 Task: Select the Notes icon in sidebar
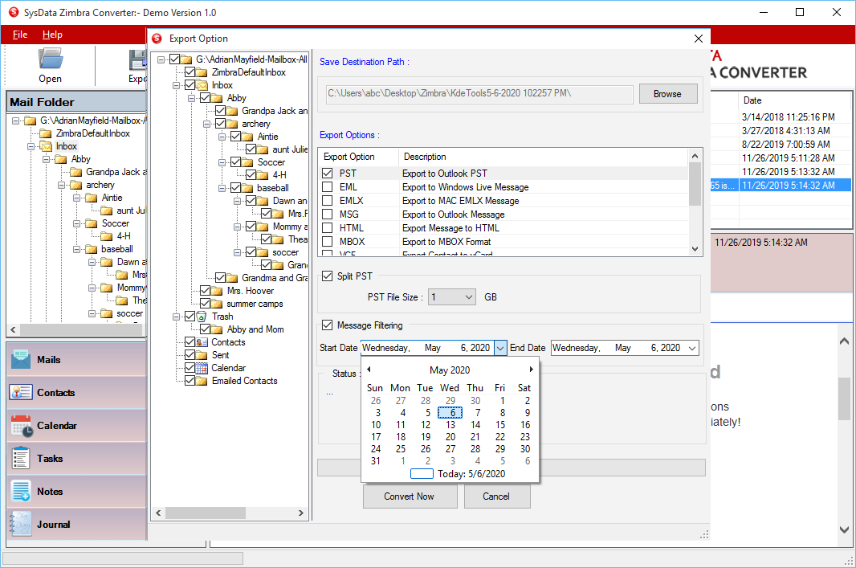coord(21,492)
